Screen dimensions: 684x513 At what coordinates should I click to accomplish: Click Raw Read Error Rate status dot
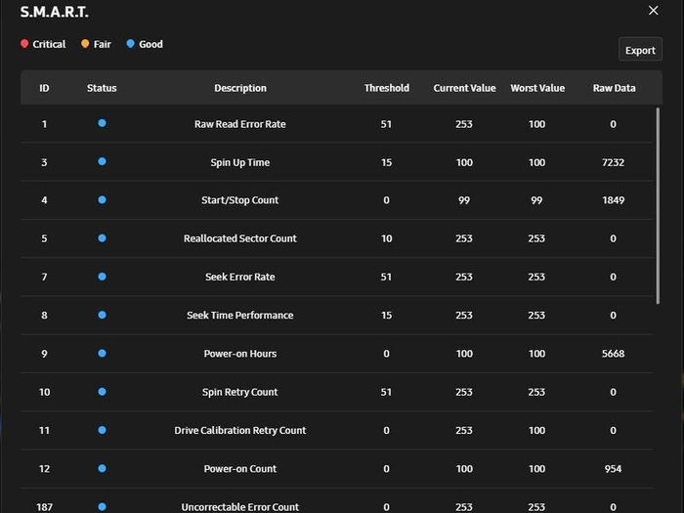[x=102, y=123]
